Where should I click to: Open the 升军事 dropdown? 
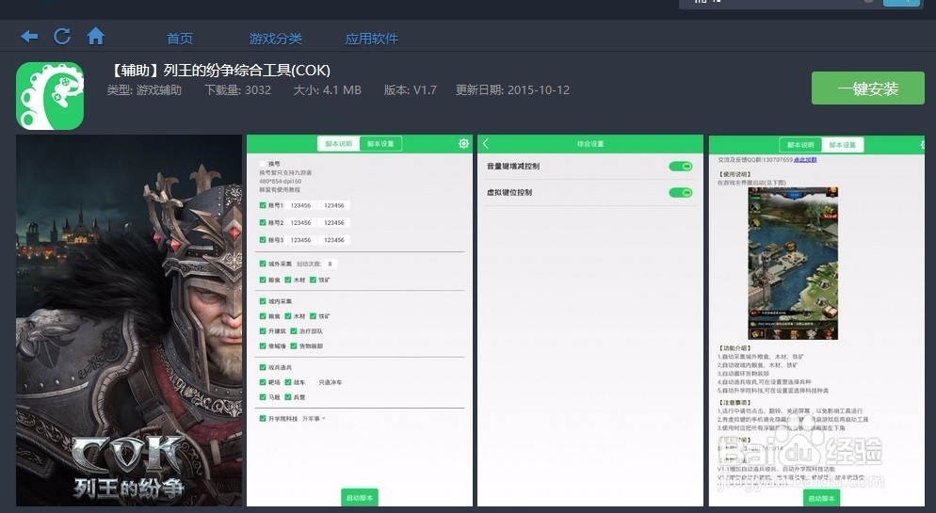[314, 419]
